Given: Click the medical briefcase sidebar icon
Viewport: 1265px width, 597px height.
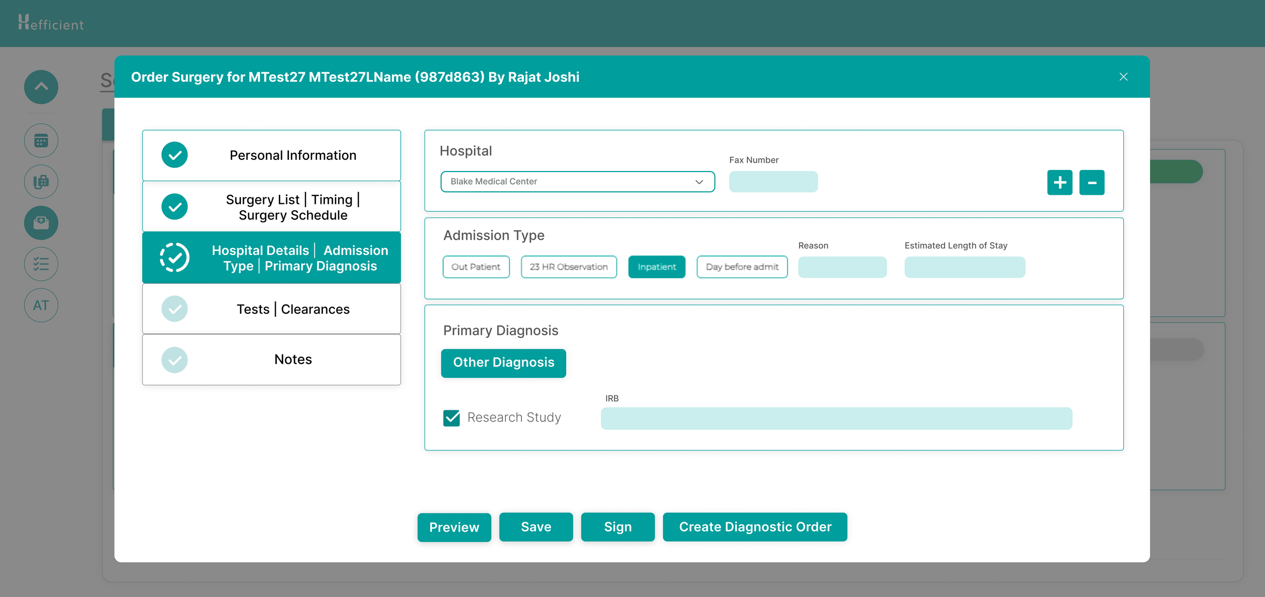Looking at the screenshot, I should coord(41,223).
